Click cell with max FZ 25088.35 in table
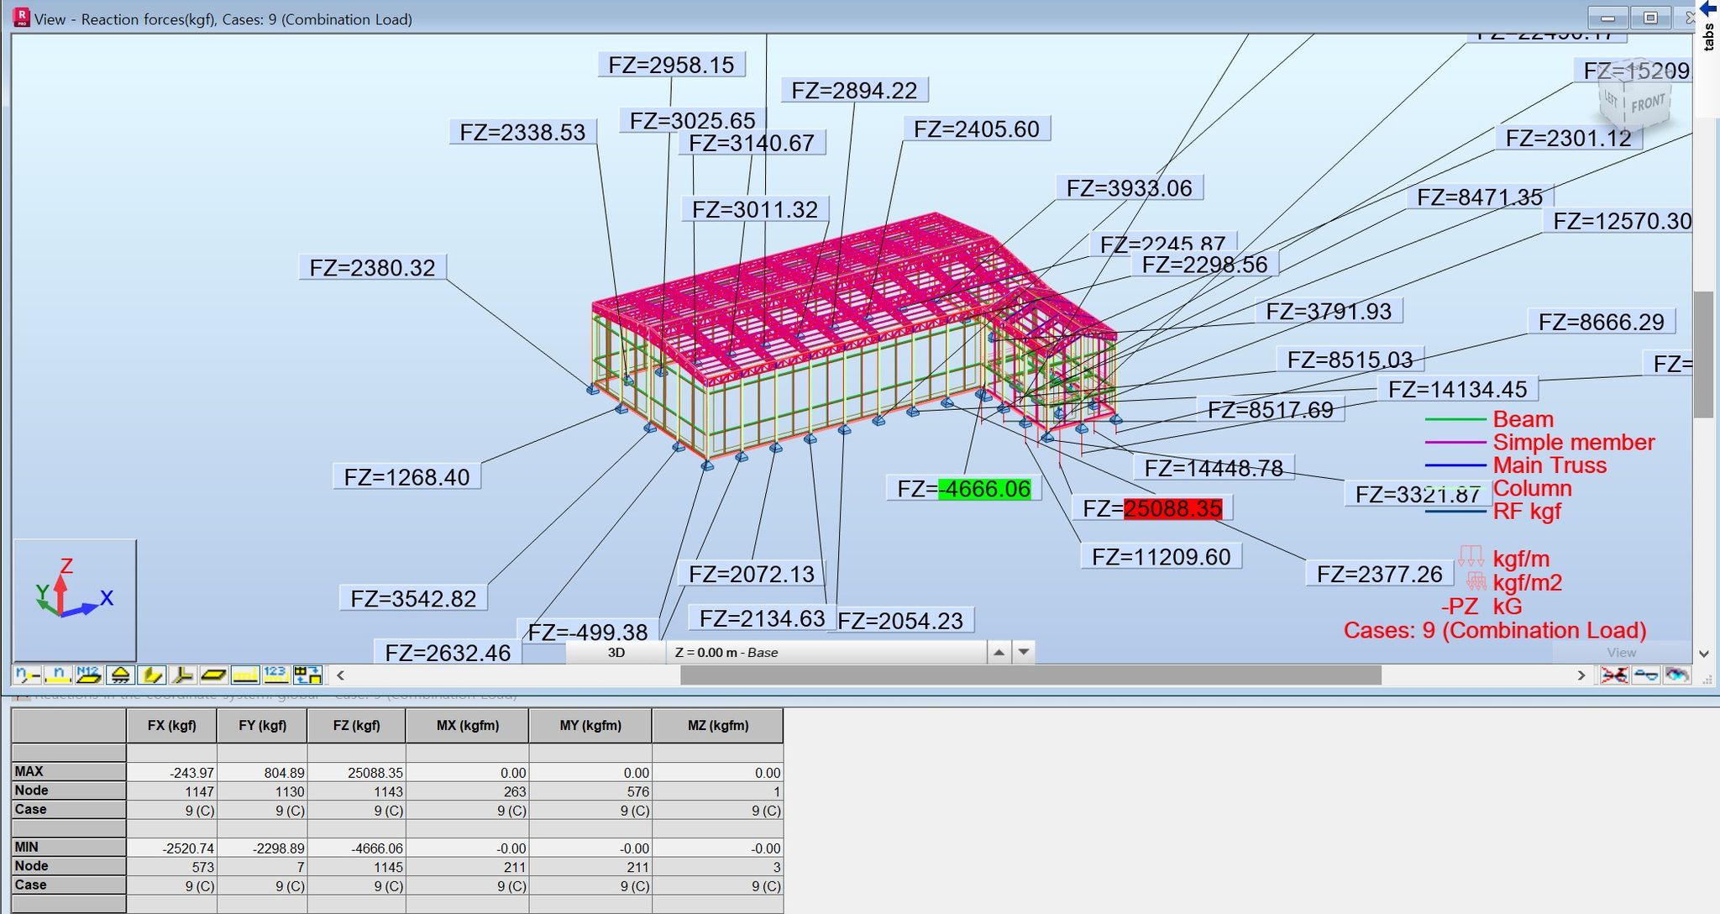The image size is (1720, 914). pyautogui.click(x=356, y=772)
